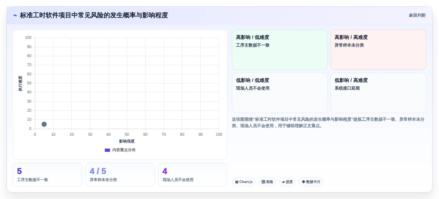Click the lightning icon beside the title
Image resolution: width=439 pixels, height=199 pixels.
(15, 15)
